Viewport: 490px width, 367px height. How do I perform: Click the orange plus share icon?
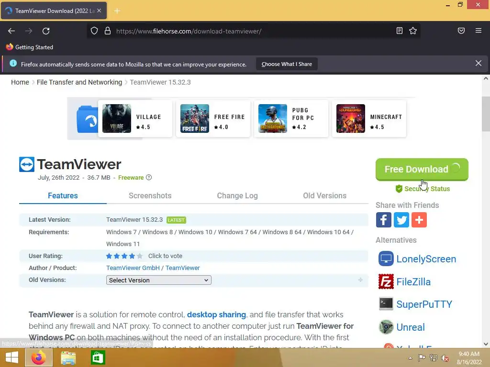[x=419, y=220]
